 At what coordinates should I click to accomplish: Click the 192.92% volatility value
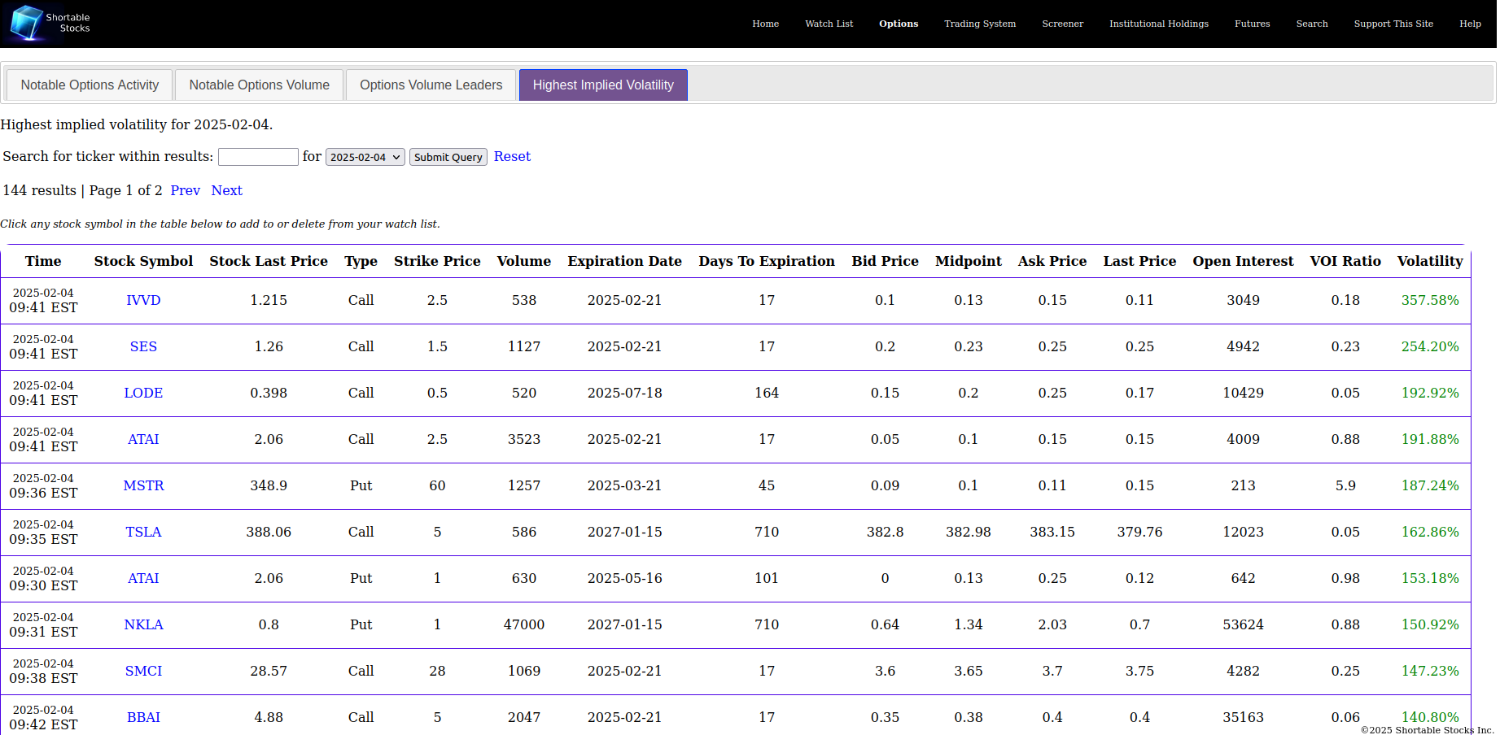click(x=1430, y=393)
